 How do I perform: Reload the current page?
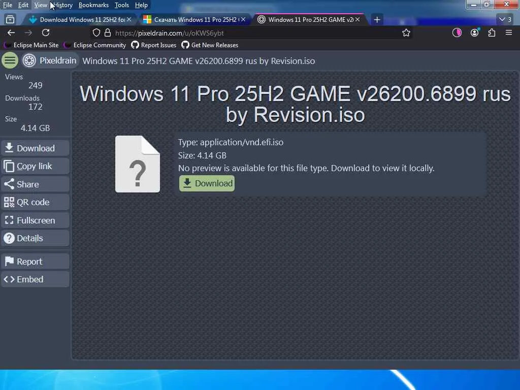pyautogui.click(x=46, y=32)
